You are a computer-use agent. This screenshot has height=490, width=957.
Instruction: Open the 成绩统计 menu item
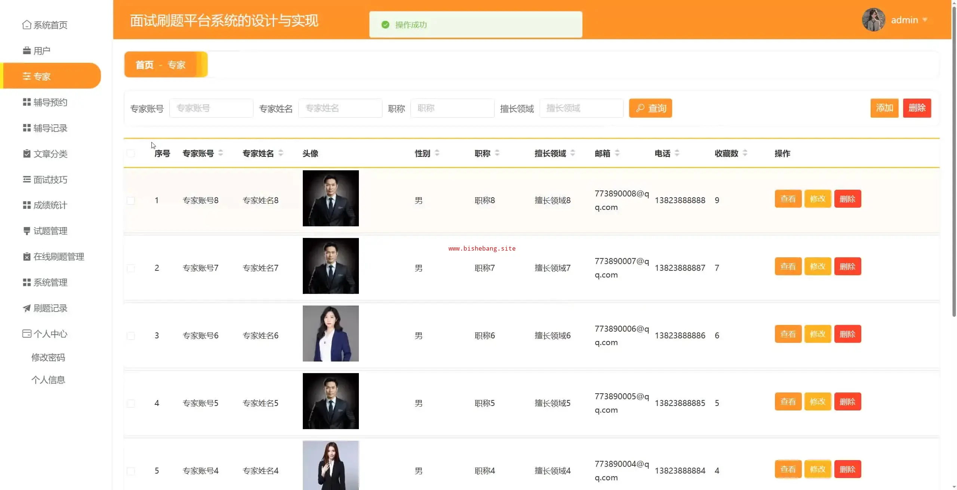(x=50, y=205)
